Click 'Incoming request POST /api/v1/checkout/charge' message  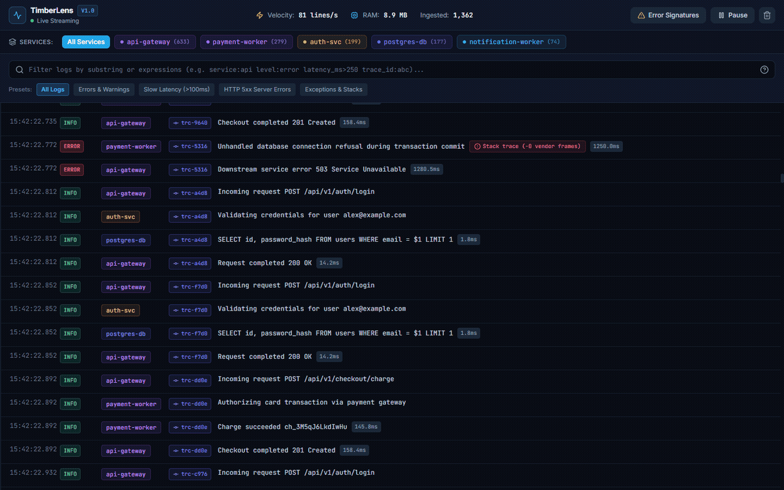(306, 379)
